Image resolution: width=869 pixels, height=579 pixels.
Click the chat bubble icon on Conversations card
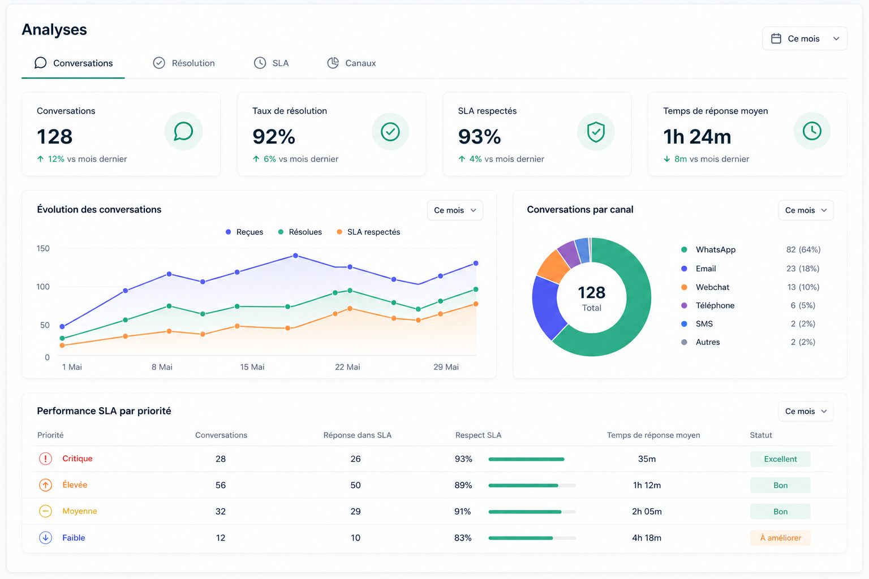183,131
